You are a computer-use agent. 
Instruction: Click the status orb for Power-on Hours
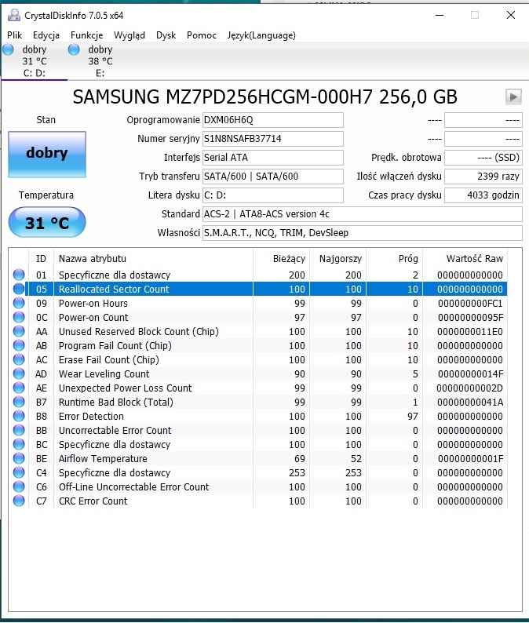[x=19, y=303]
